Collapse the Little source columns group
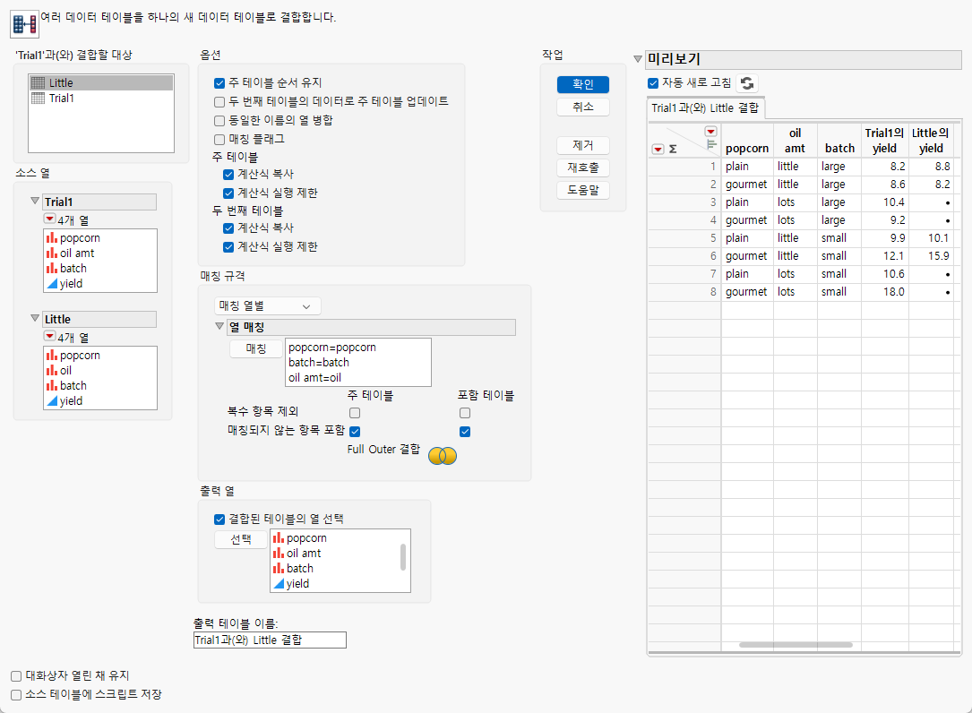 [35, 318]
